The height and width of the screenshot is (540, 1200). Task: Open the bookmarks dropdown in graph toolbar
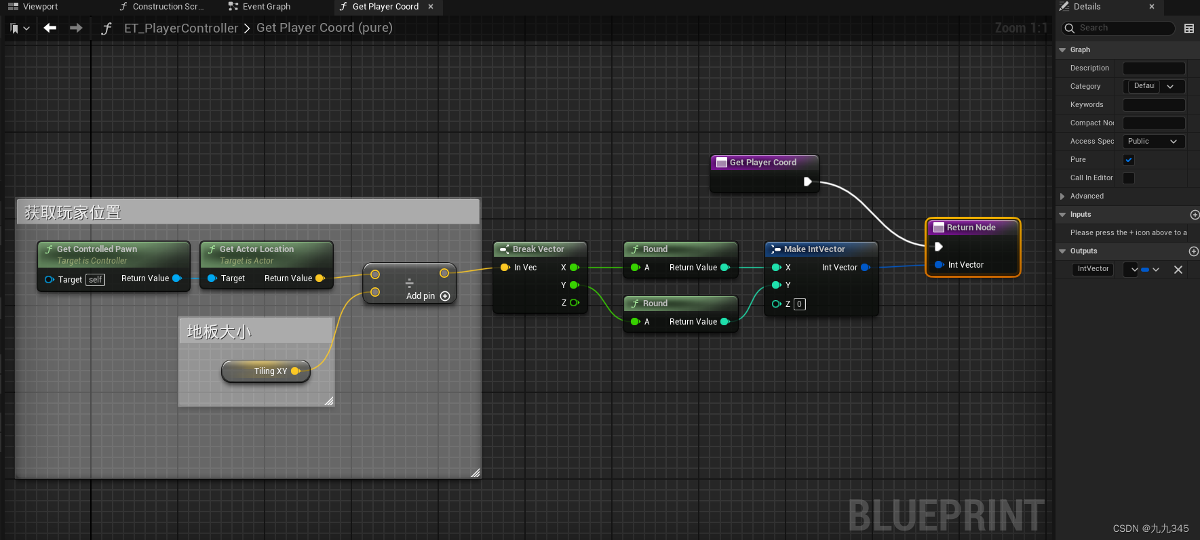pos(20,28)
